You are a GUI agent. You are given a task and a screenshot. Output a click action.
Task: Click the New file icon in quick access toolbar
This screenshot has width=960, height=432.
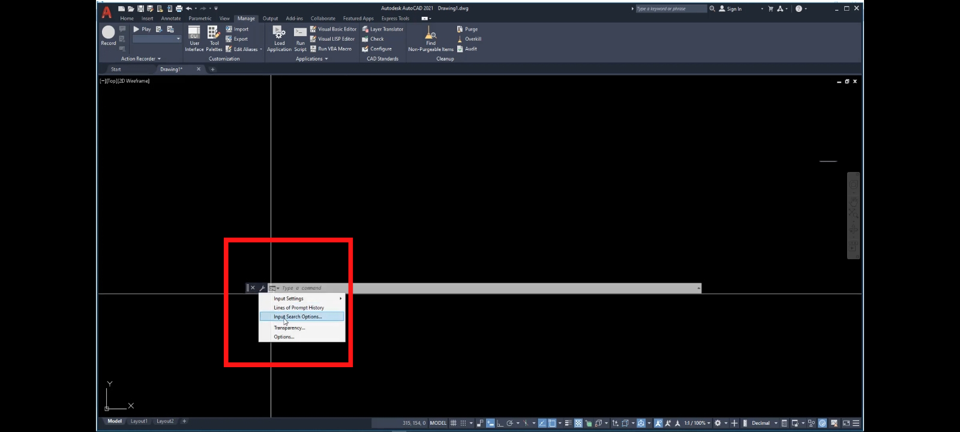click(122, 8)
